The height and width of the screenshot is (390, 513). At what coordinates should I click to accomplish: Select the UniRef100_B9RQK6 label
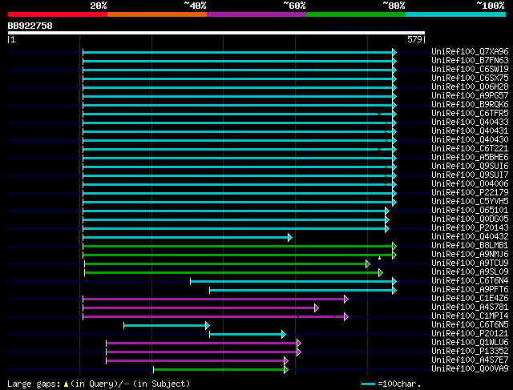tap(471, 104)
